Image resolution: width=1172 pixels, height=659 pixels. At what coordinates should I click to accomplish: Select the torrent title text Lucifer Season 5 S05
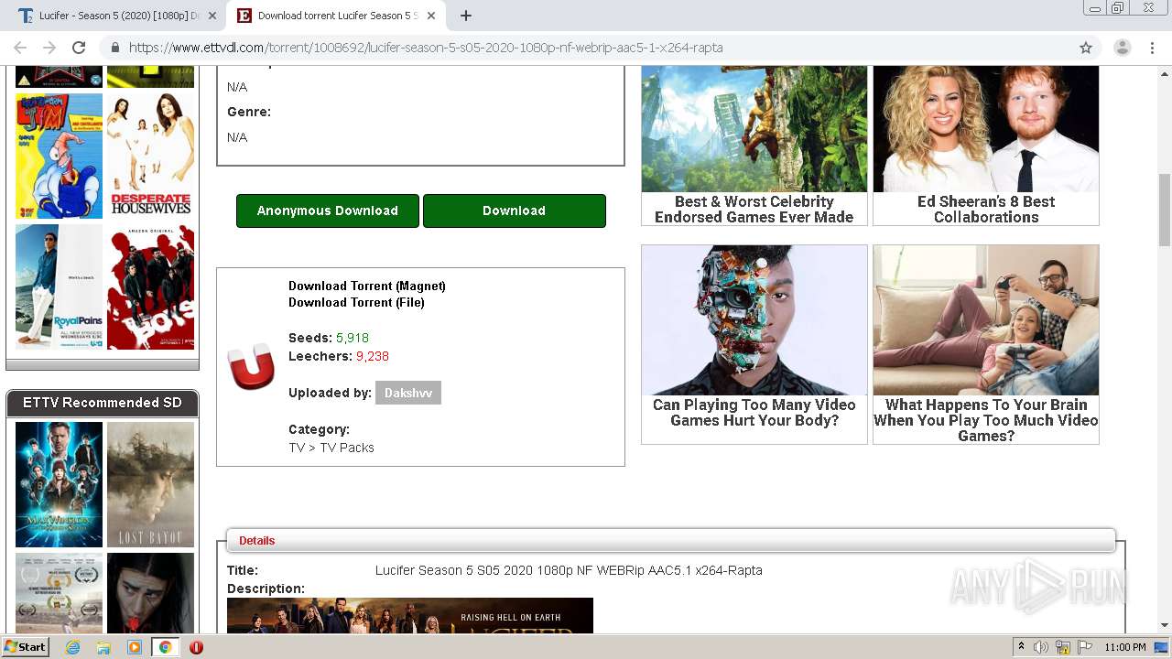coord(569,570)
